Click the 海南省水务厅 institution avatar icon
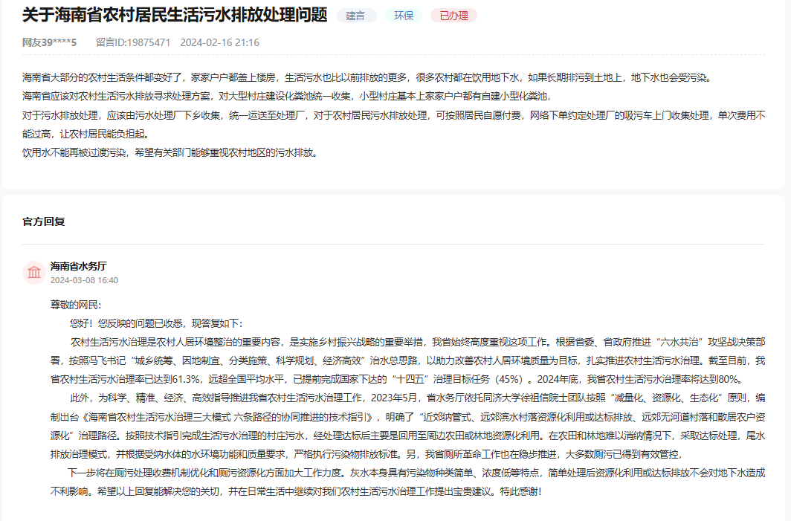791x521 pixels. coord(33,272)
